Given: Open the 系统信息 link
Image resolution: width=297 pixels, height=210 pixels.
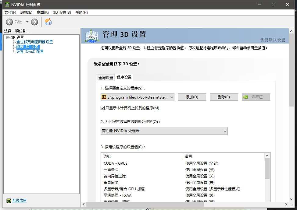Looking at the screenshot, I should [20, 201].
